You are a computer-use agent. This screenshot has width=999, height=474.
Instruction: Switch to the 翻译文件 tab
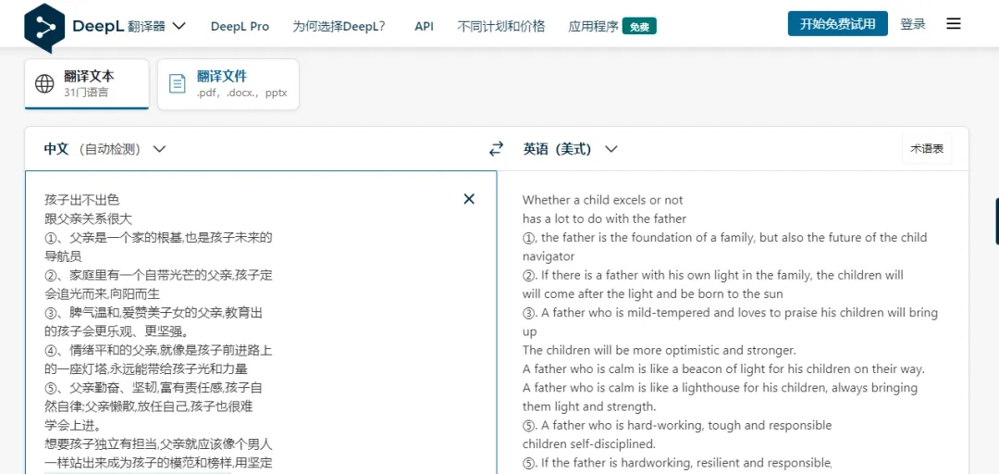pos(228,84)
